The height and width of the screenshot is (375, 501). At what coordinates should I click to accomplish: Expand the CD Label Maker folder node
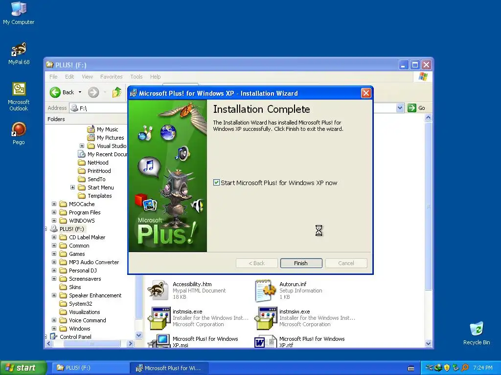coord(54,237)
